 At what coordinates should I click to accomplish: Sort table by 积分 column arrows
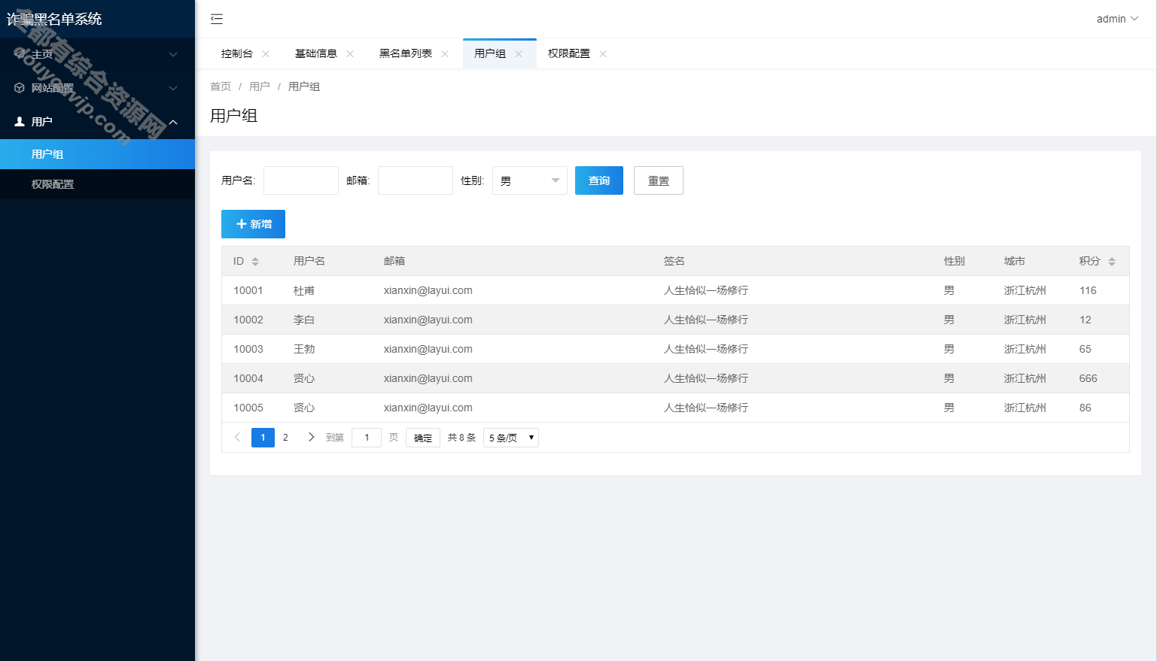(x=1112, y=262)
